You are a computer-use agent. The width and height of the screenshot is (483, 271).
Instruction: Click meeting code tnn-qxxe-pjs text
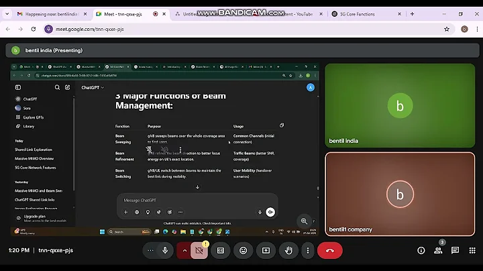pyautogui.click(x=56, y=250)
